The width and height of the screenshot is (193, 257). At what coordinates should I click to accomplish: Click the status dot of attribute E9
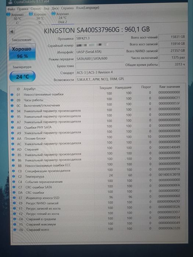point(14,203)
